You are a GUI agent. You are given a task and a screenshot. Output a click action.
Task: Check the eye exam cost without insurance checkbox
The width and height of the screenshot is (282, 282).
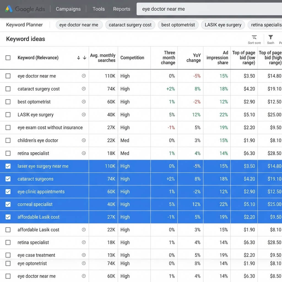coord(8,128)
